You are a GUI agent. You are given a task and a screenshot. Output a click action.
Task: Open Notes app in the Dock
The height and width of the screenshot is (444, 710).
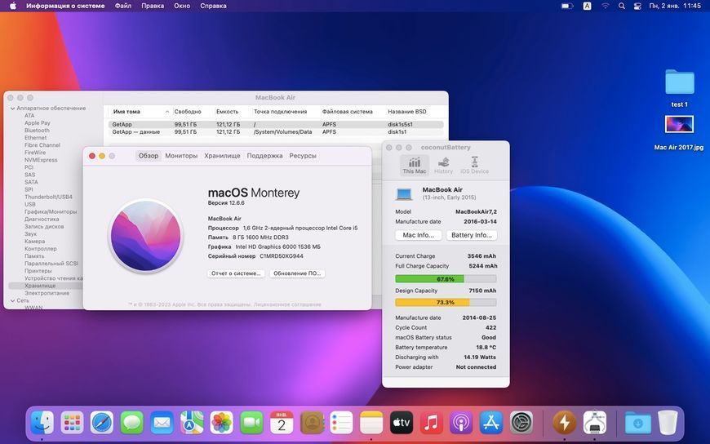pyautogui.click(x=371, y=423)
